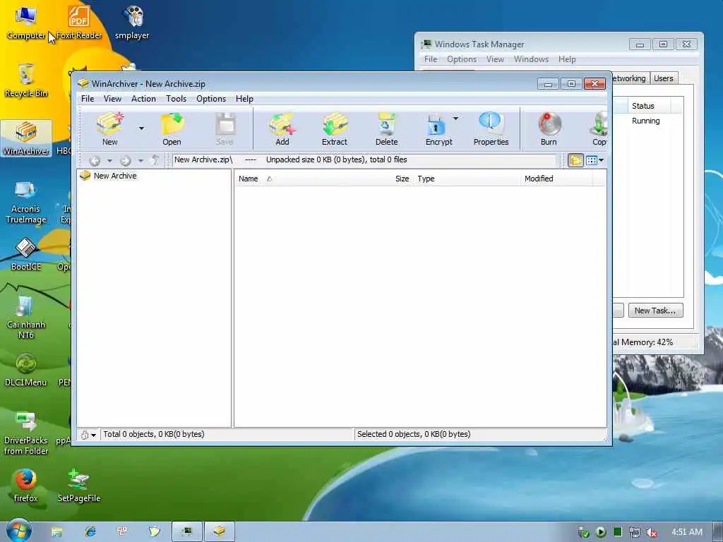Select the WinArchiver desktop icon
723x542 pixels.
(x=26, y=138)
